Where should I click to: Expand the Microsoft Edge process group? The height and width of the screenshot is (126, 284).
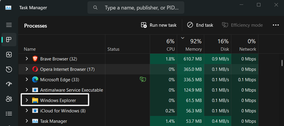(x=27, y=79)
